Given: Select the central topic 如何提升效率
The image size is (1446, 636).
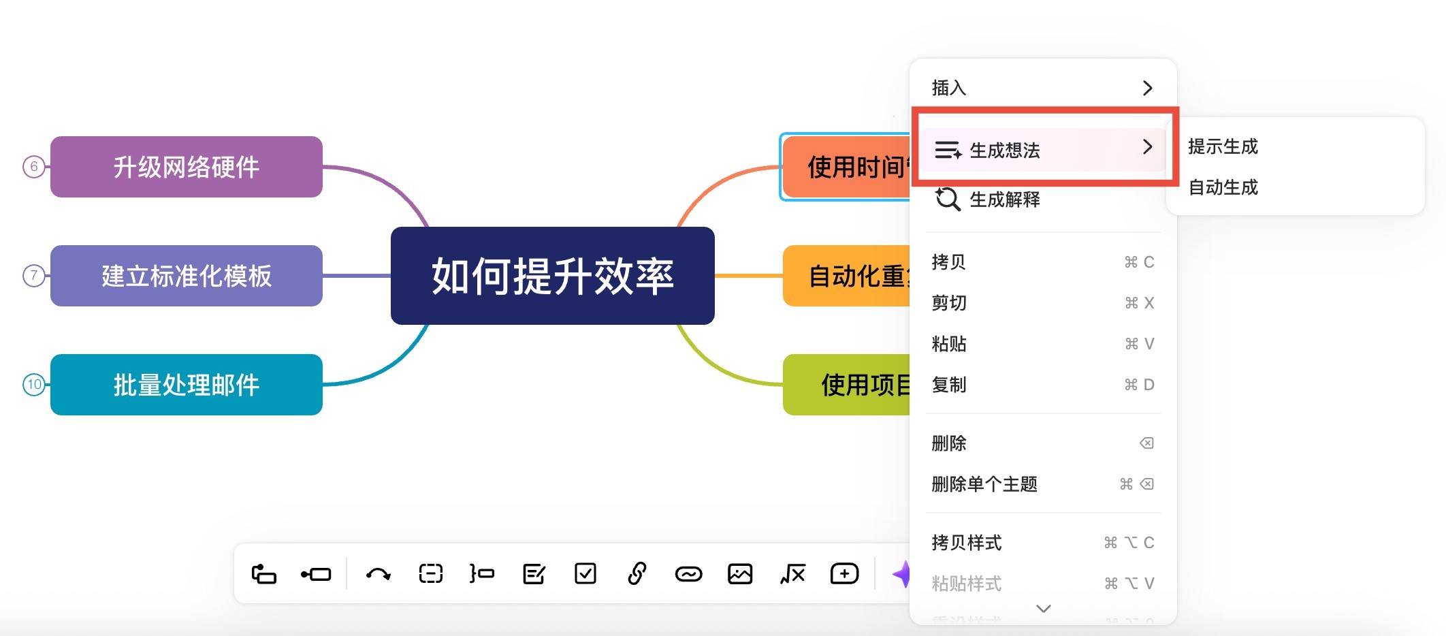Looking at the screenshot, I should coord(553,275).
